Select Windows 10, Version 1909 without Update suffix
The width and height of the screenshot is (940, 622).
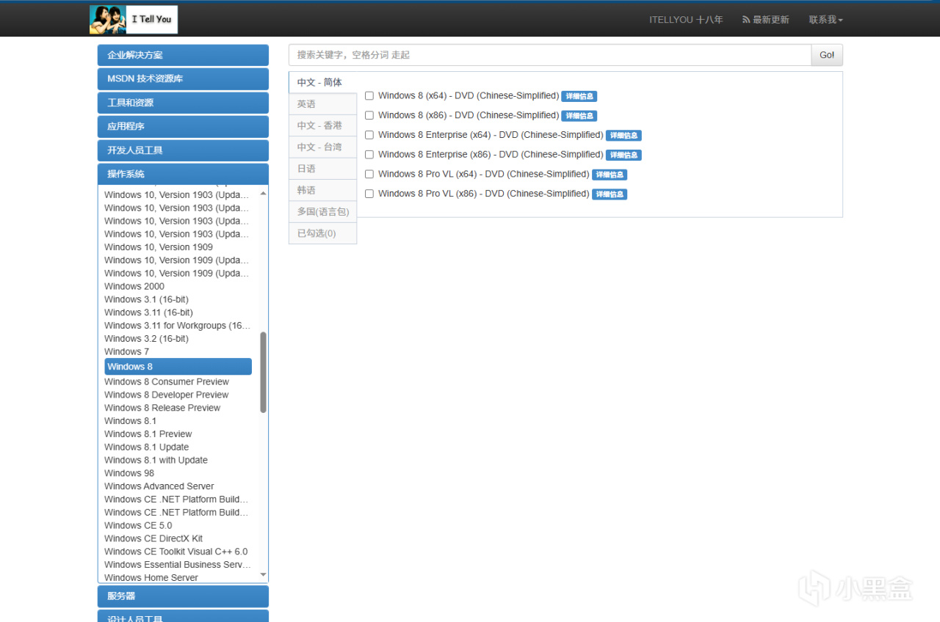(x=159, y=247)
